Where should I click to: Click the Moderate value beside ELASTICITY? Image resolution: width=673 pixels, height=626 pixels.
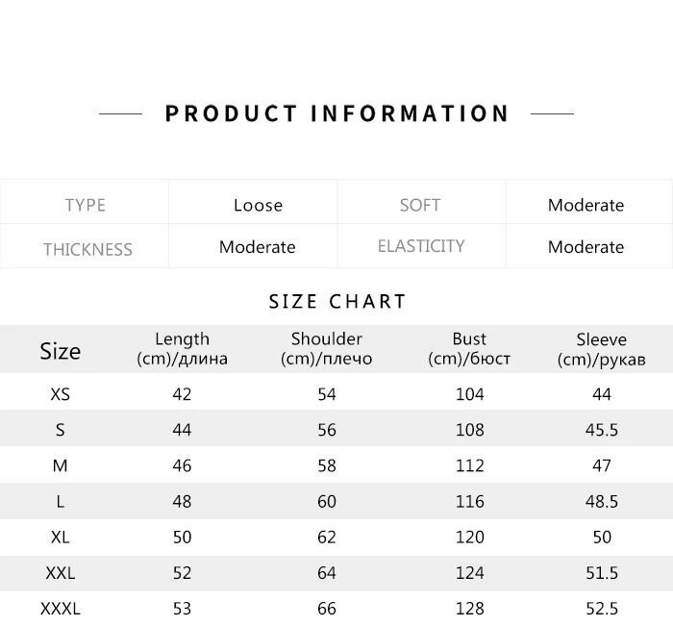[586, 247]
